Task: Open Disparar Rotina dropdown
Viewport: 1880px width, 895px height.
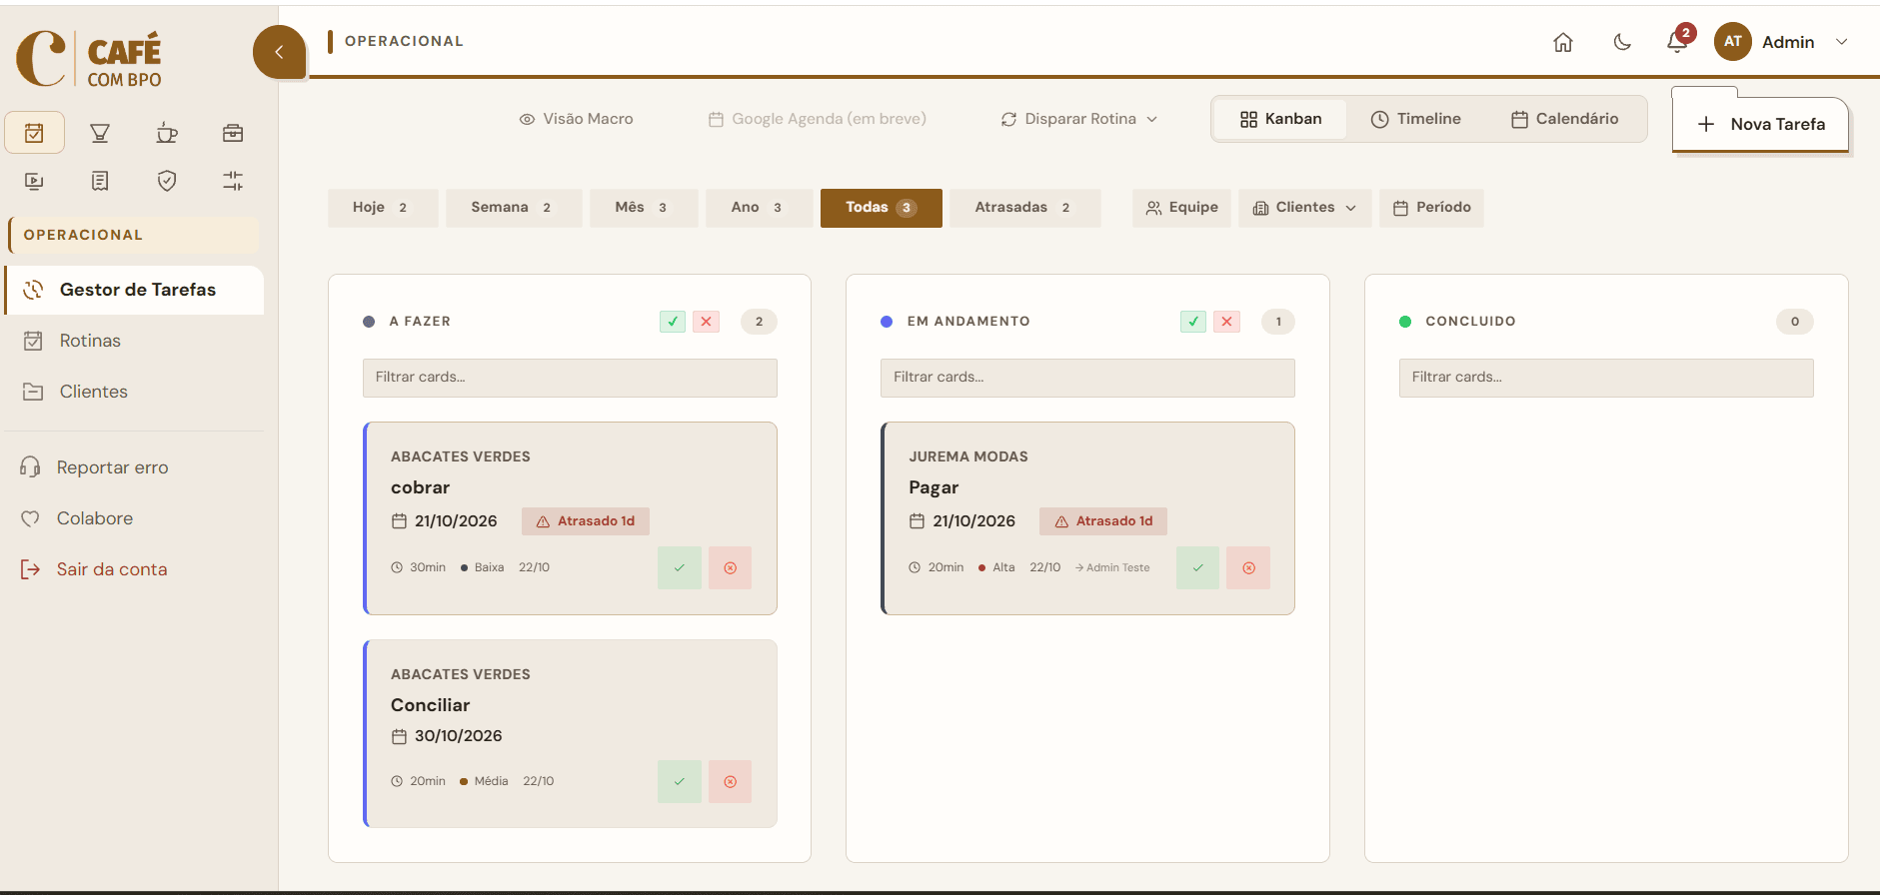Action: (x=1079, y=119)
